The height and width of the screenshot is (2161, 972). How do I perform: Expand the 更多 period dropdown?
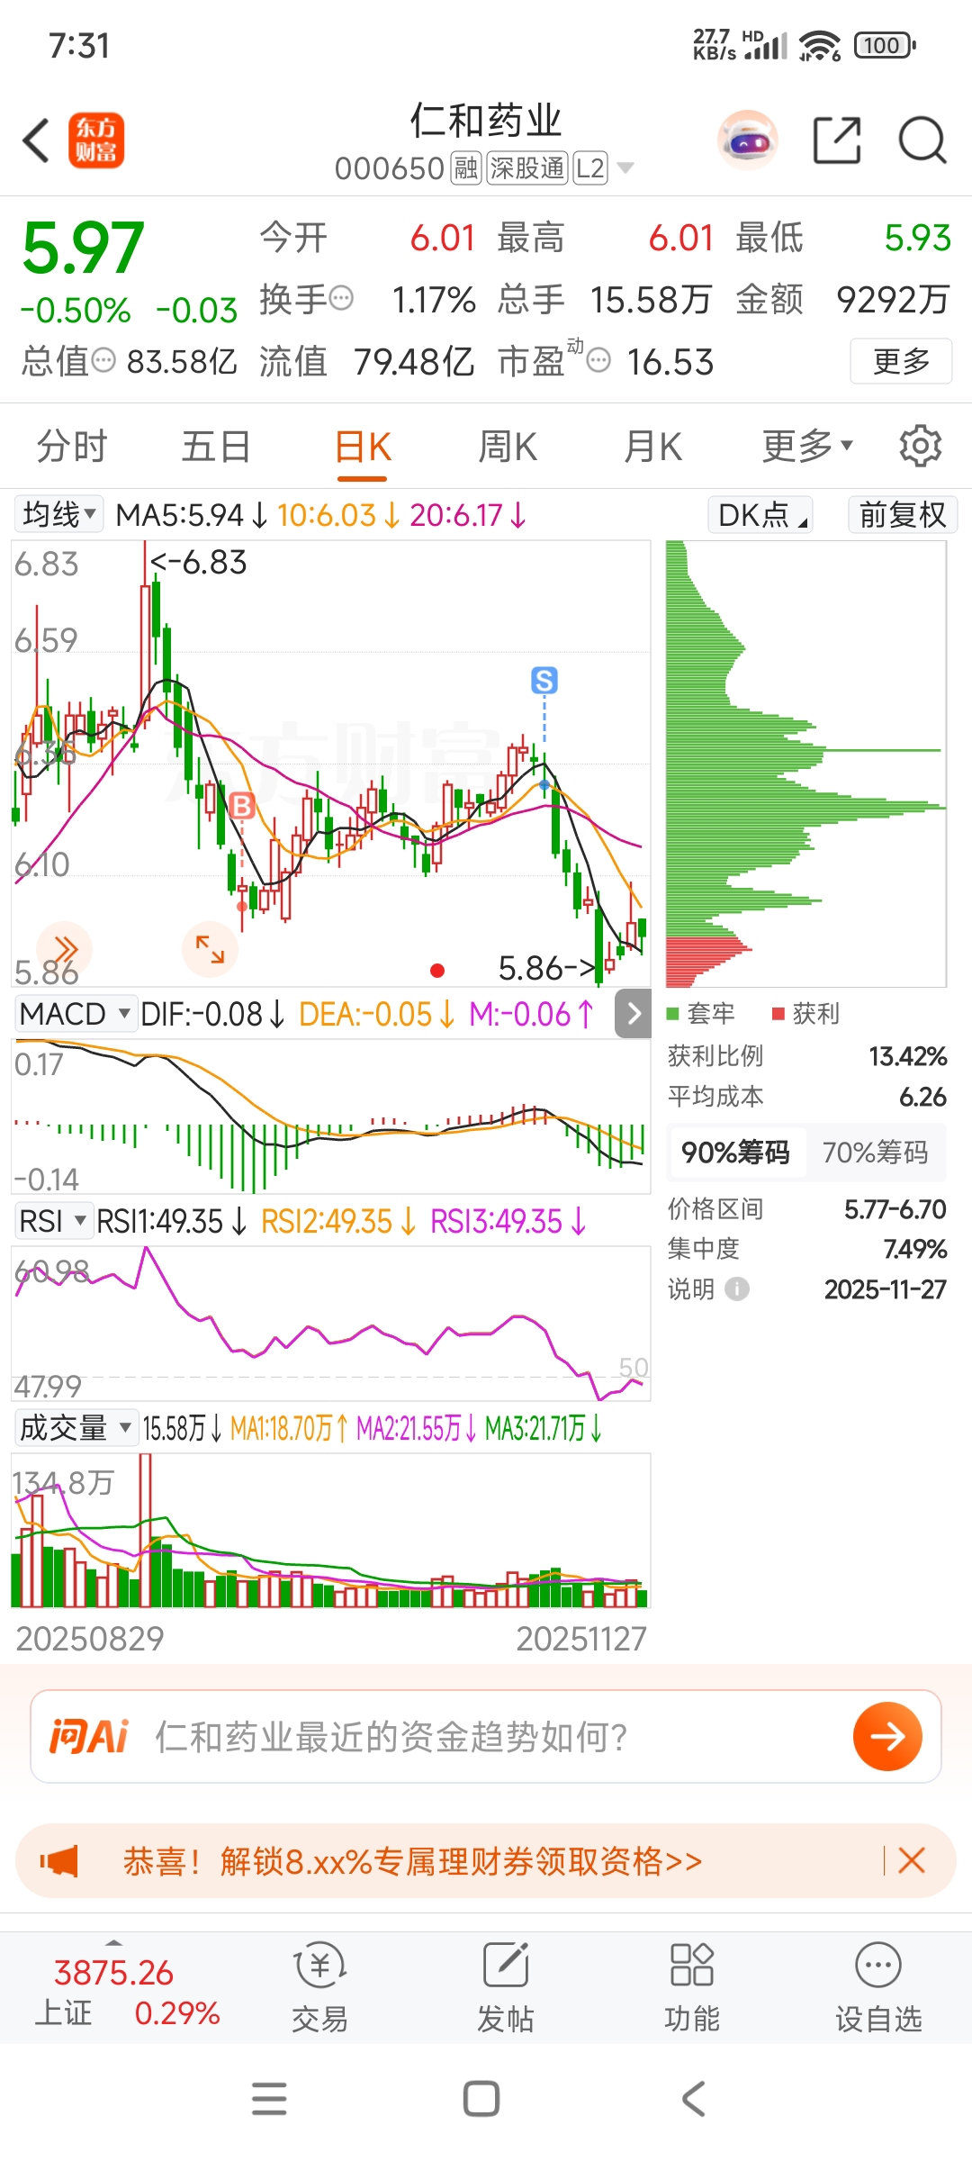[x=807, y=446]
